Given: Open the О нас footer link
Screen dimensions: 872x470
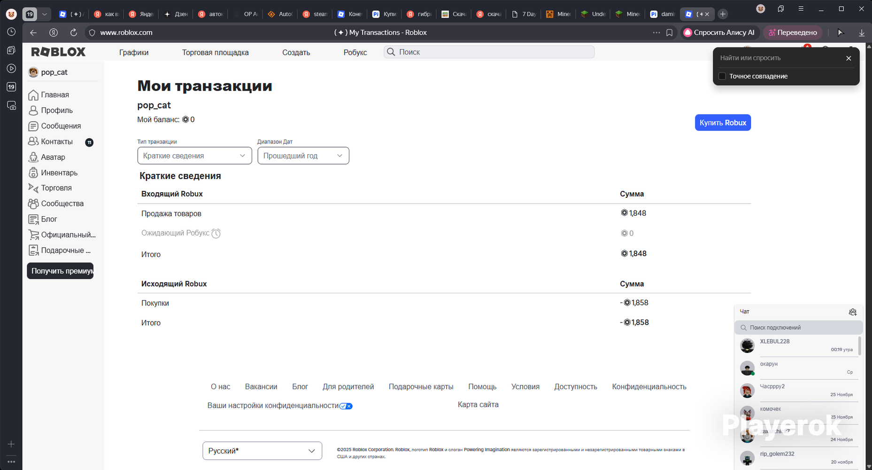Looking at the screenshot, I should tap(220, 387).
